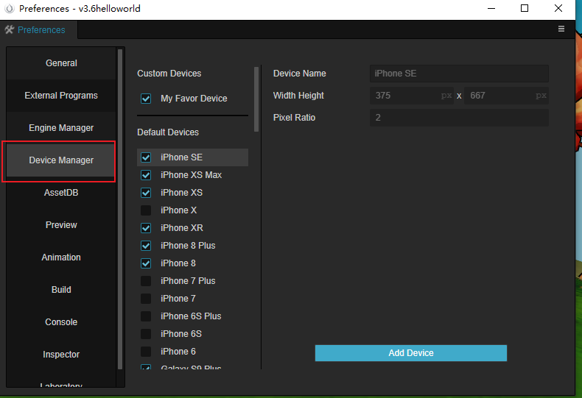
Task: Select the My Favor Device label
Action: pos(194,99)
